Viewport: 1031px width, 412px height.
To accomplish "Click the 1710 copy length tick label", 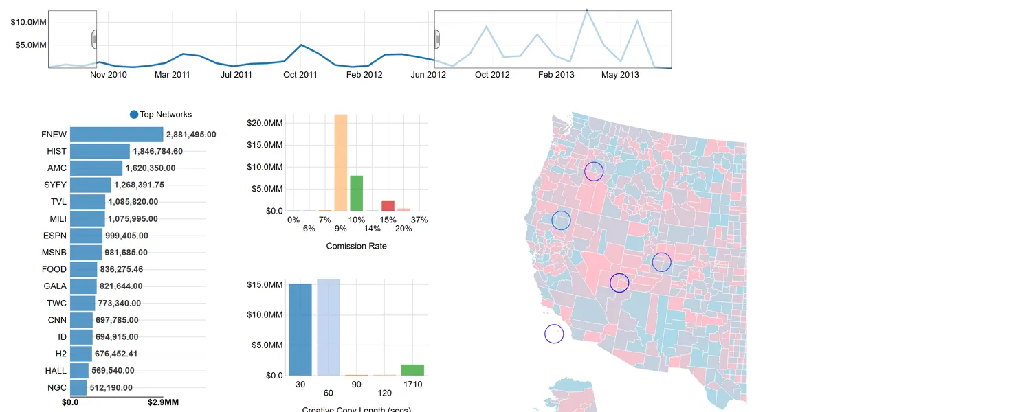I will point(413,384).
